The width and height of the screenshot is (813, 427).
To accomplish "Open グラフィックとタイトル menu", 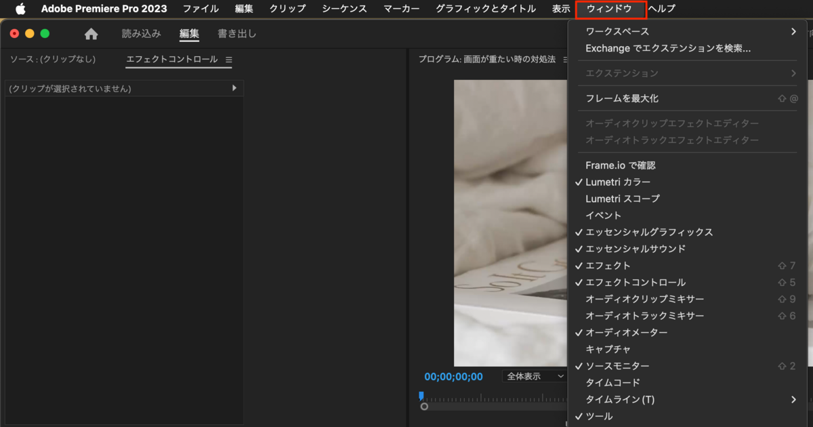I will click(485, 9).
